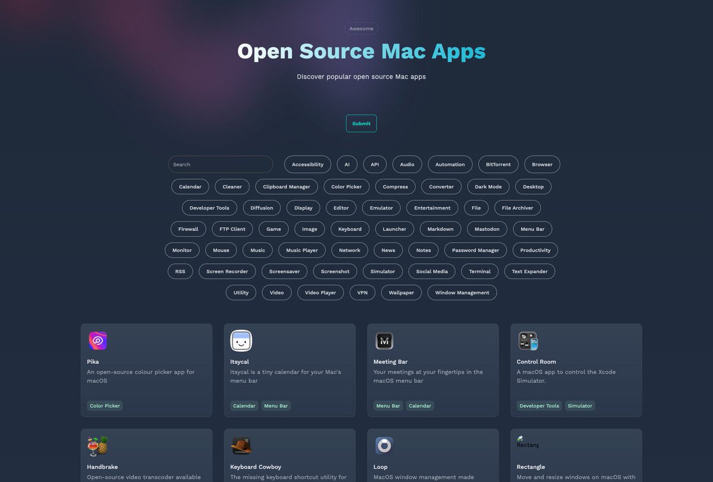Select the Wallpaper category

click(402, 293)
